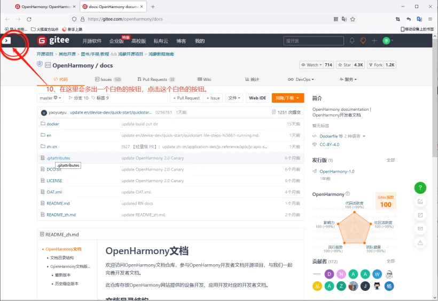Click the browser back arrow
Viewport: 438px width, 301px height.
7,19
